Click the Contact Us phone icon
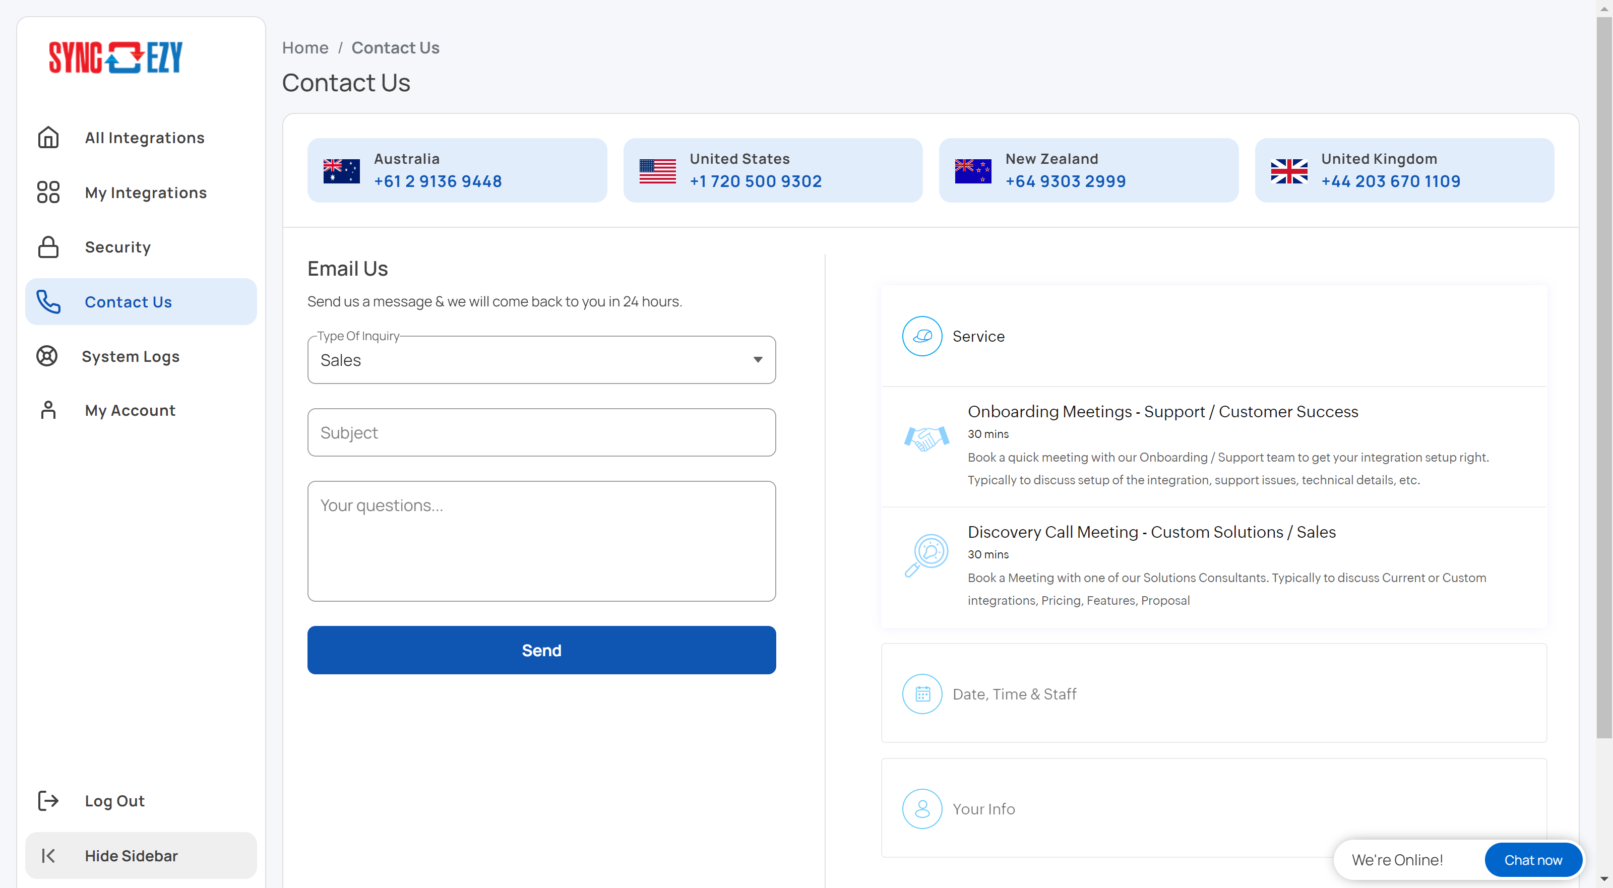 pyautogui.click(x=48, y=302)
